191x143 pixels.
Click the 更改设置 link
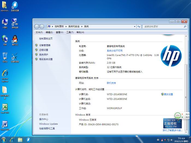(x=168, y=94)
